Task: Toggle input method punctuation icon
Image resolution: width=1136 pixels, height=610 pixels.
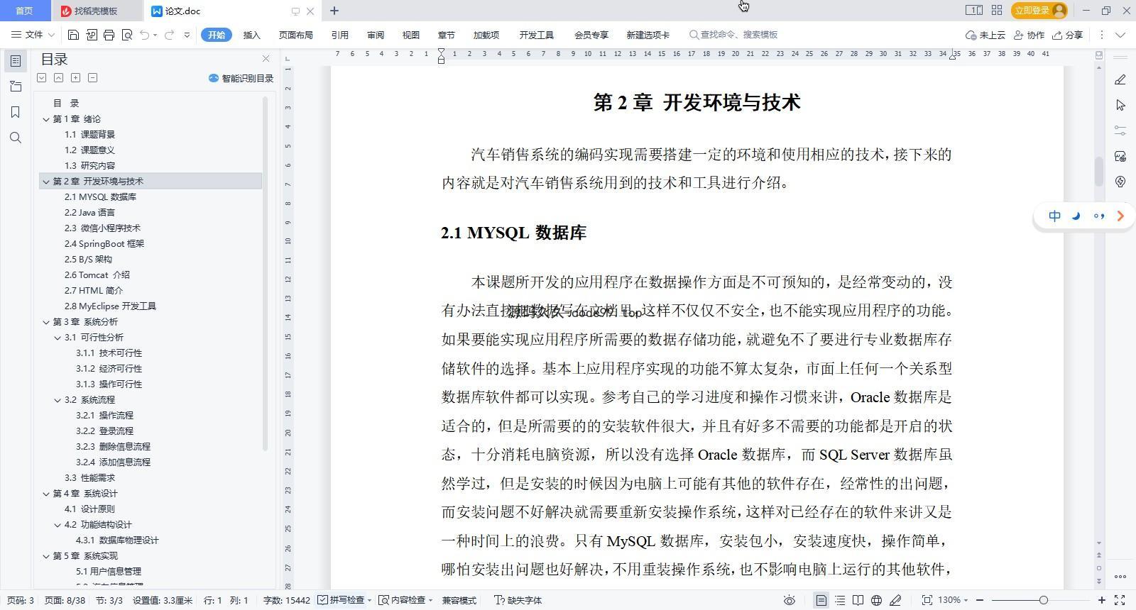Action: coord(1098,216)
